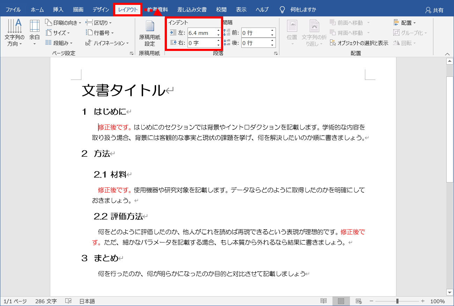454x306 pixels.
Task: Click vertical scrollbar up arrow
Action: [x=450, y=61]
